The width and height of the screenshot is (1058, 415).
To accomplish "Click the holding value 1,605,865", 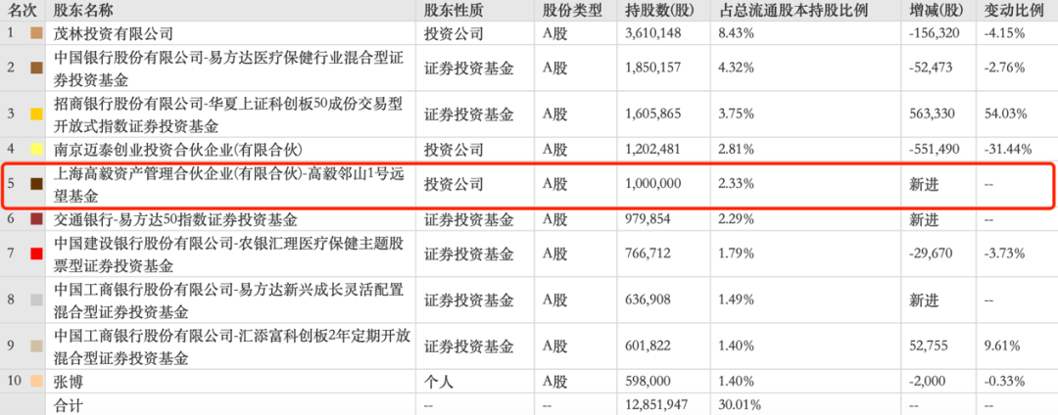I will coord(653,114).
